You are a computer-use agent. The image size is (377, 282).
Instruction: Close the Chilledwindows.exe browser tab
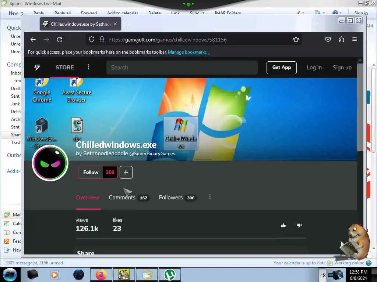coord(115,24)
